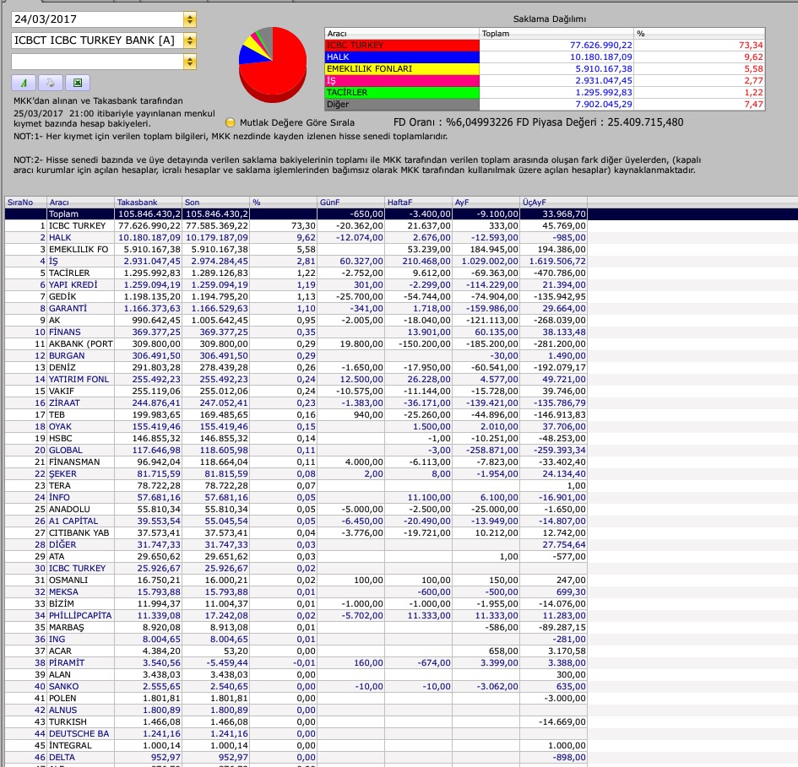The height and width of the screenshot is (767, 798).
Task: Sort by the Son column header
Action: [216, 202]
